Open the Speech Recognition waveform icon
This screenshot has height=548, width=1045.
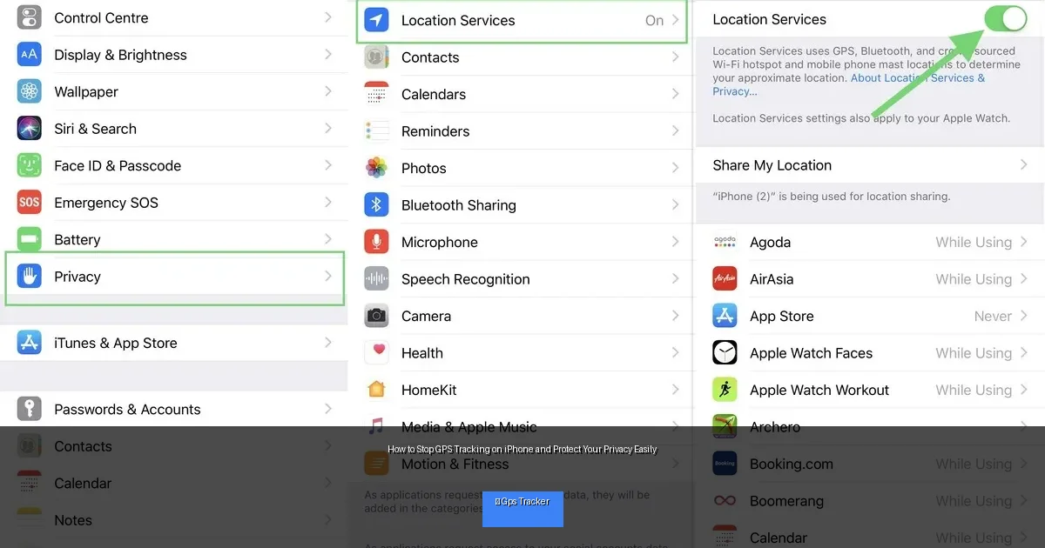(x=376, y=279)
